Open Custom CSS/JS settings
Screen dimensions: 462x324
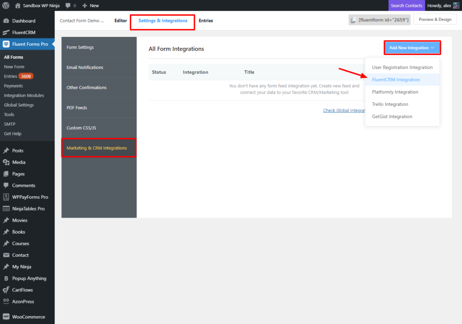pos(99,128)
